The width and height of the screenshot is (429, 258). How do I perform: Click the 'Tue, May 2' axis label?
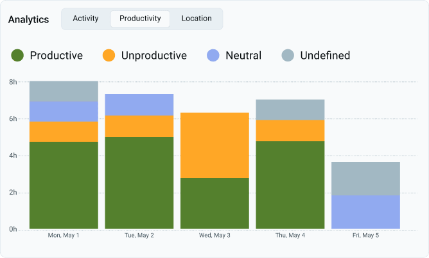tap(139, 236)
